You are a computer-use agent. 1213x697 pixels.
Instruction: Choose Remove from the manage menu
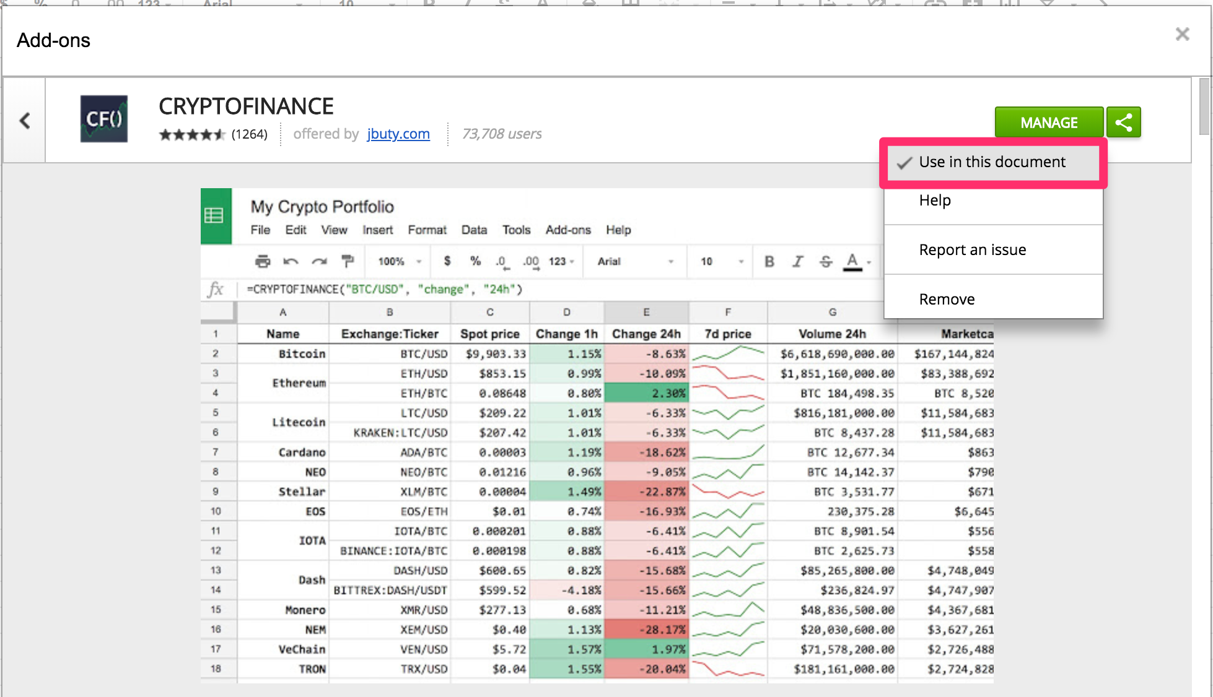coord(947,300)
